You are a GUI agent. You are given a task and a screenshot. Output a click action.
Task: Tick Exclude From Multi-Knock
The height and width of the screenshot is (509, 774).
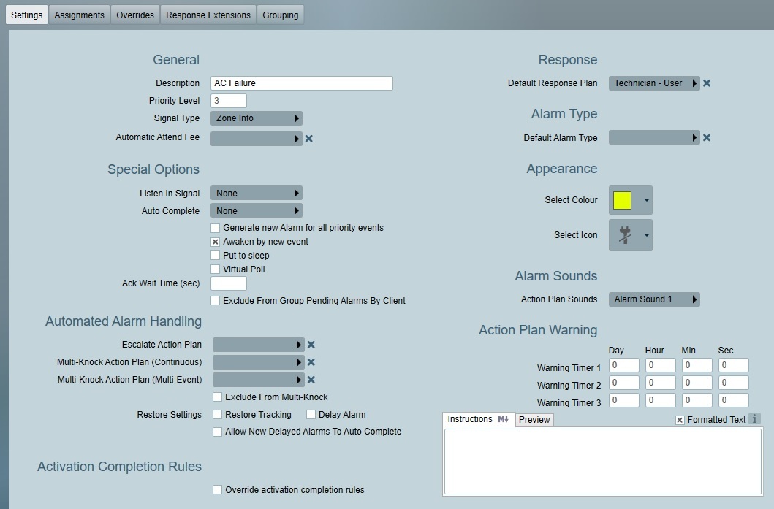tap(217, 397)
